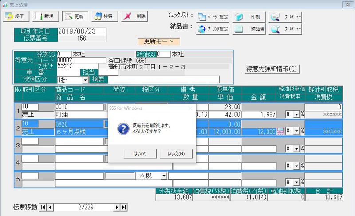Viewport: 355px width, 216px height.
Task: Jump to the last slip record
Action: click(x=124, y=207)
